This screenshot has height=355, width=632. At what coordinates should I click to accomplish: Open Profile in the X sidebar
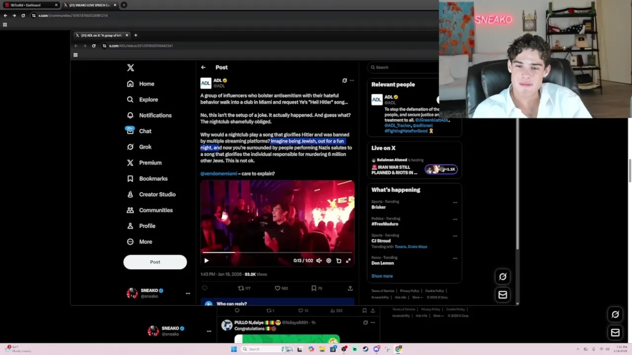click(x=141, y=226)
